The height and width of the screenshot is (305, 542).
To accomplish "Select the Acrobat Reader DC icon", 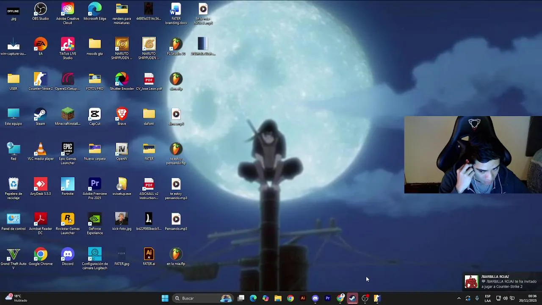I will click(x=40, y=224).
